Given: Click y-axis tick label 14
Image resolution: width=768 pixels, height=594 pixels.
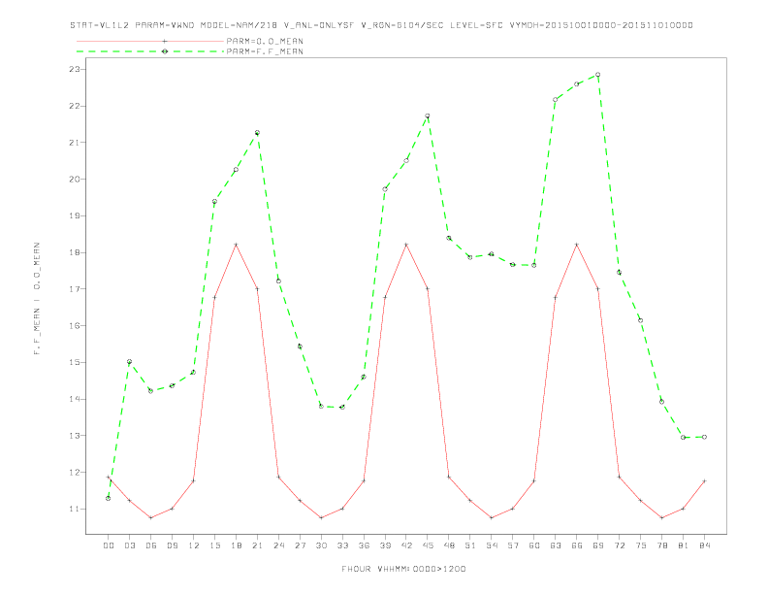Looking at the screenshot, I should pos(74,399).
